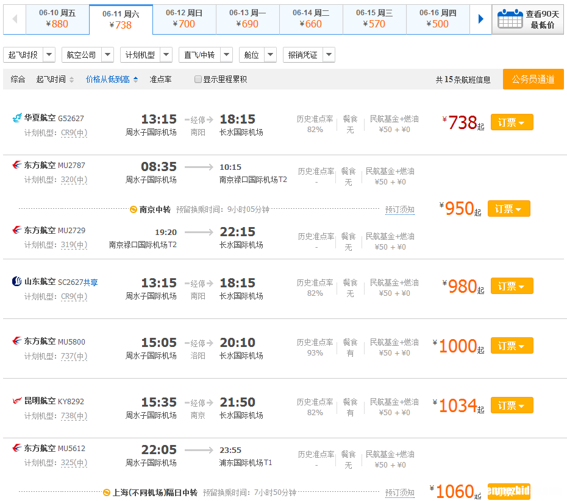Switch to the 06-13 周一 date tab
The height and width of the screenshot is (501, 567).
(248, 19)
